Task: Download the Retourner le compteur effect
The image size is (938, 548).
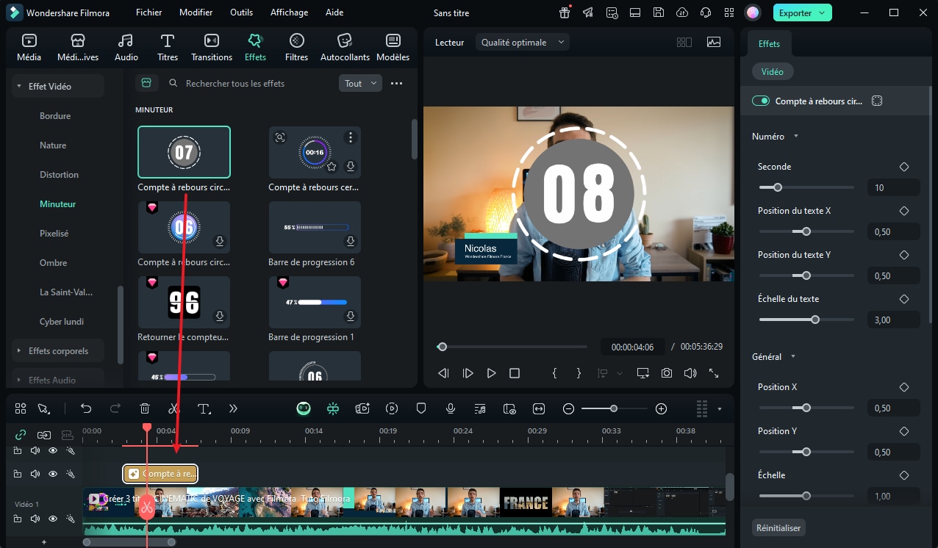Action: 219,317
